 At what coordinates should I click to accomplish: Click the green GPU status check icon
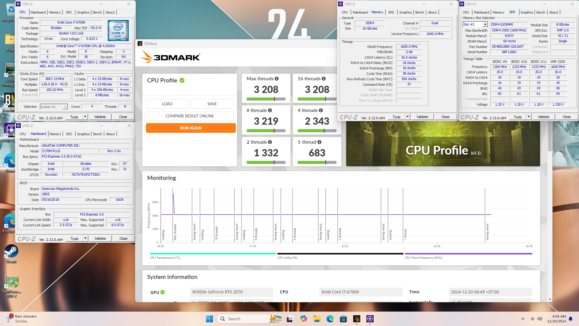(163, 292)
